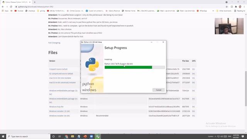Open Cortana circle on taskbar

[x=53, y=136]
